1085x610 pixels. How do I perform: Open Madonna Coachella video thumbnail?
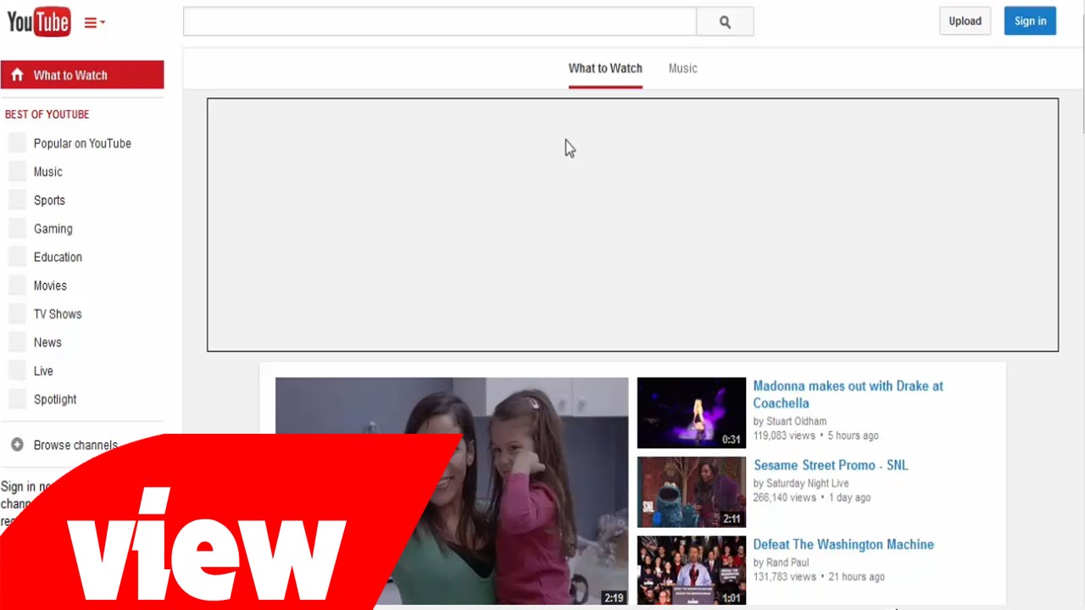click(x=692, y=413)
